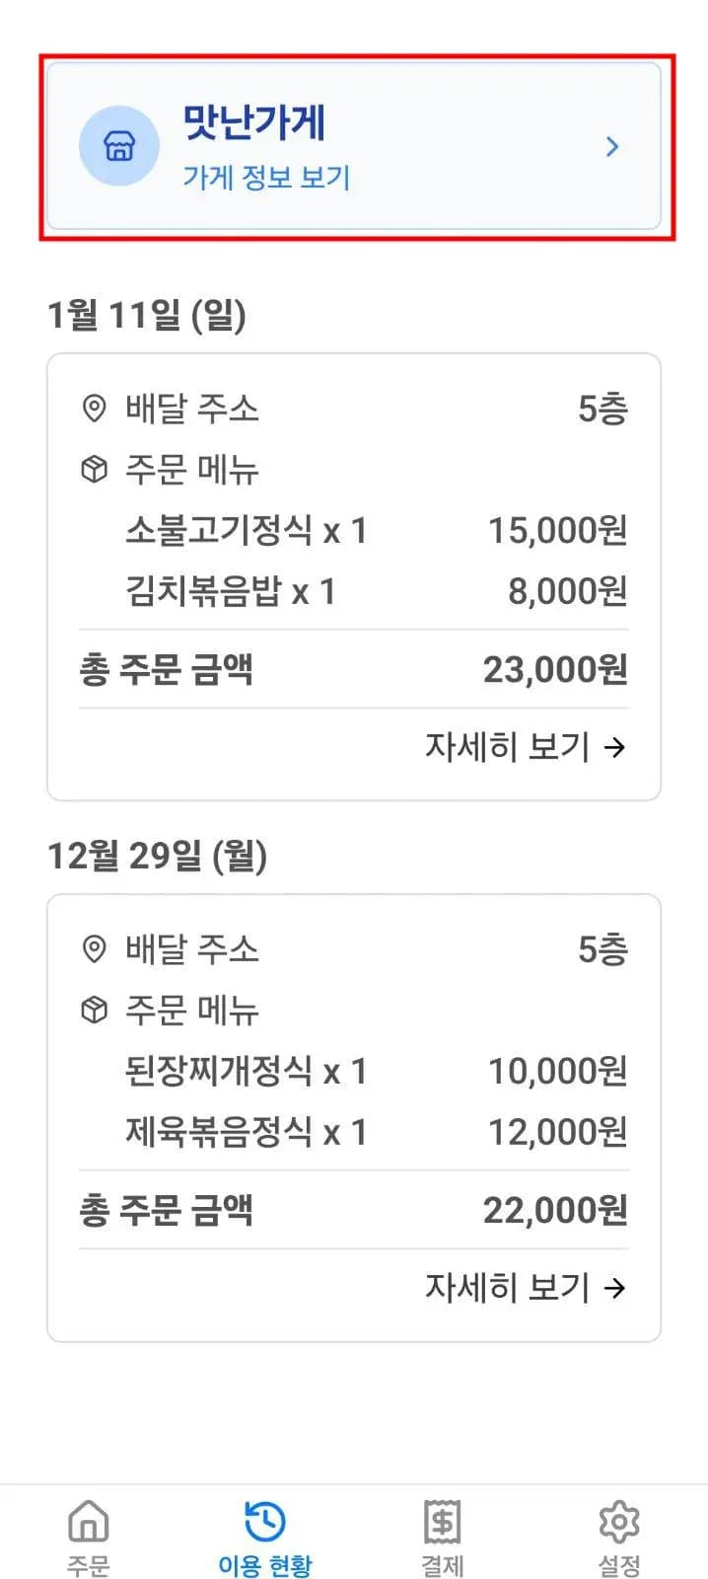
Task: Open details with the arrow beside December's 자세히 보기
Action: [616, 1288]
